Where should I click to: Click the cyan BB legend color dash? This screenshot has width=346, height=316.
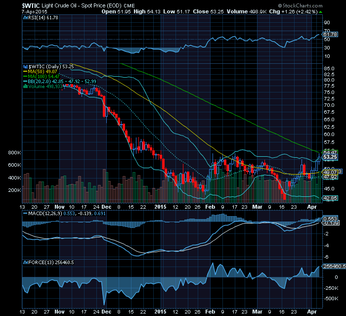click(x=25, y=82)
